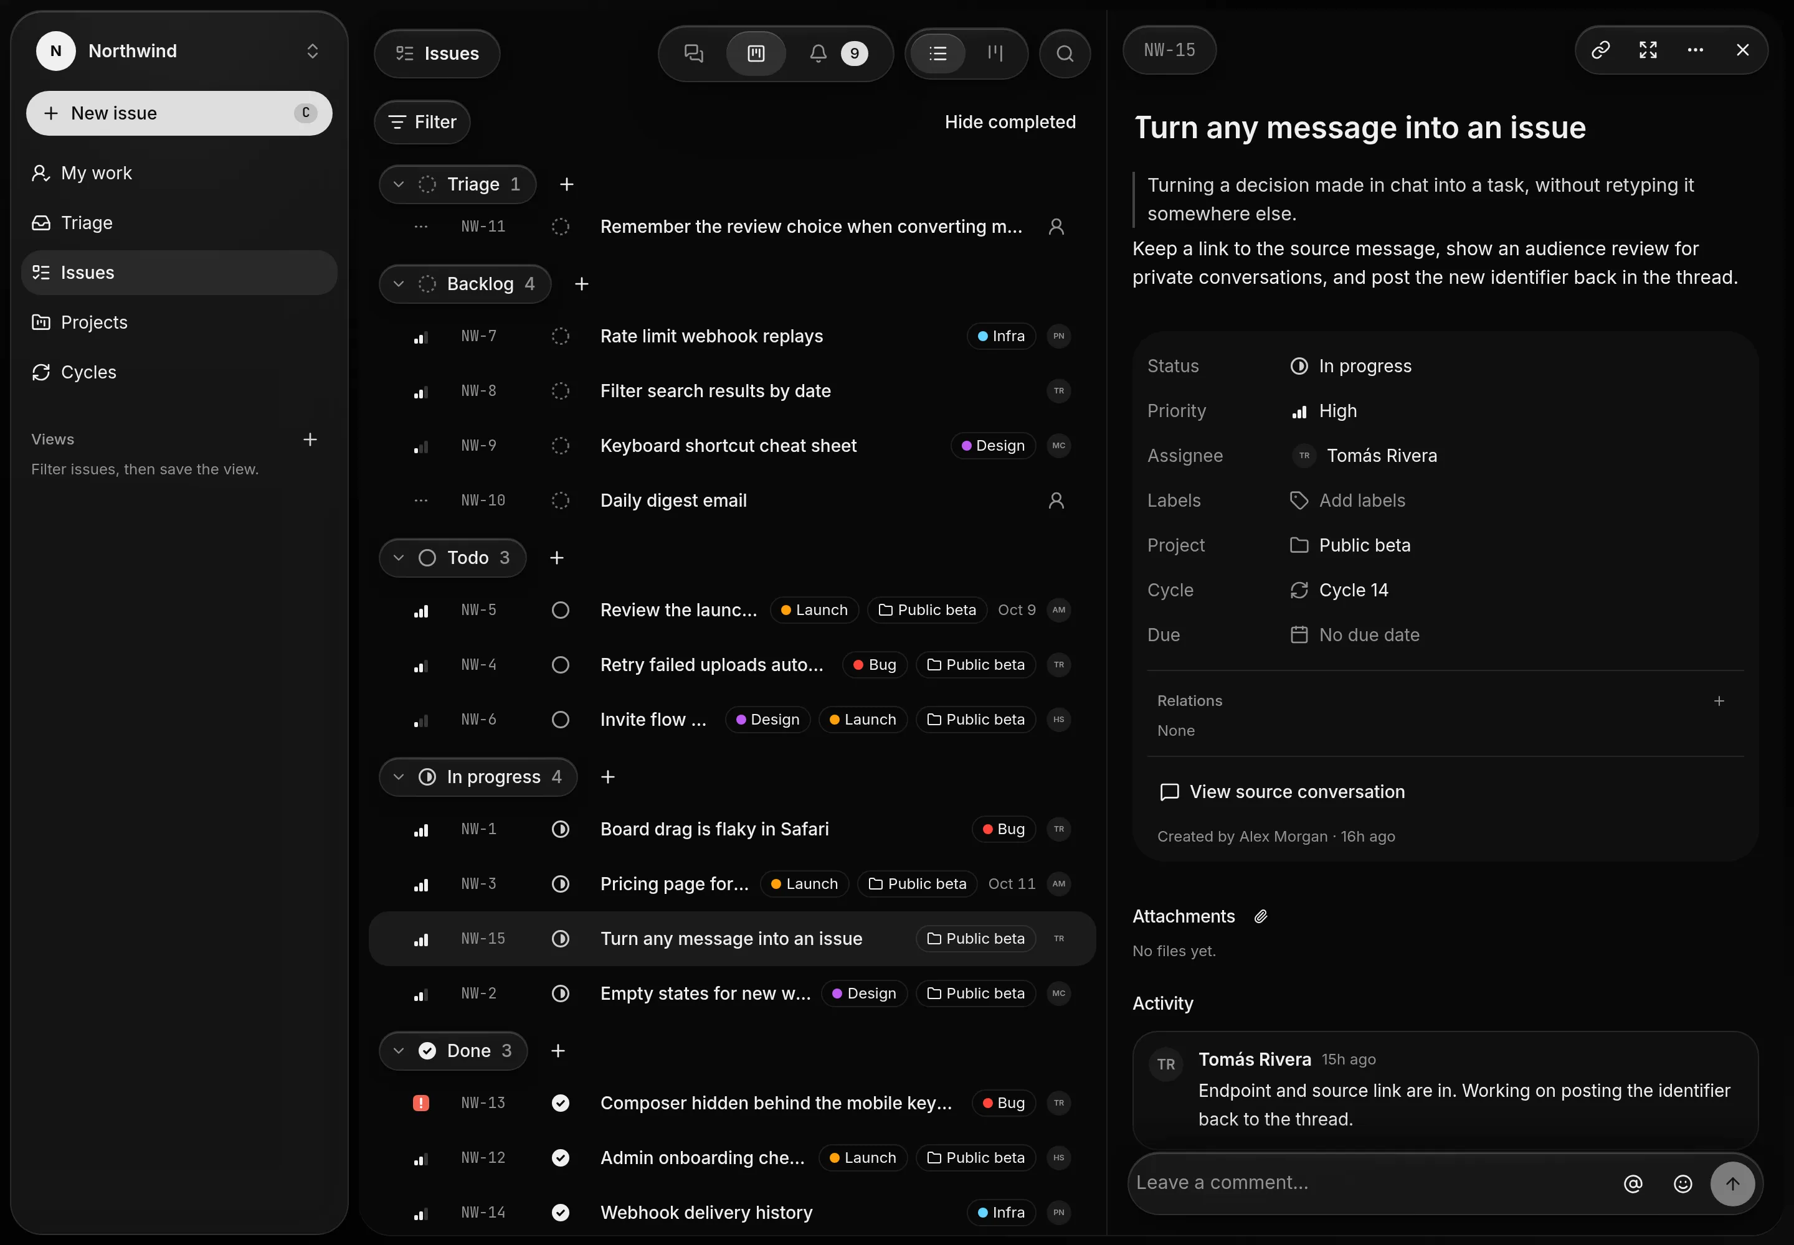
Task: Click the Bug label on NW-4
Action: pyautogui.click(x=875, y=665)
